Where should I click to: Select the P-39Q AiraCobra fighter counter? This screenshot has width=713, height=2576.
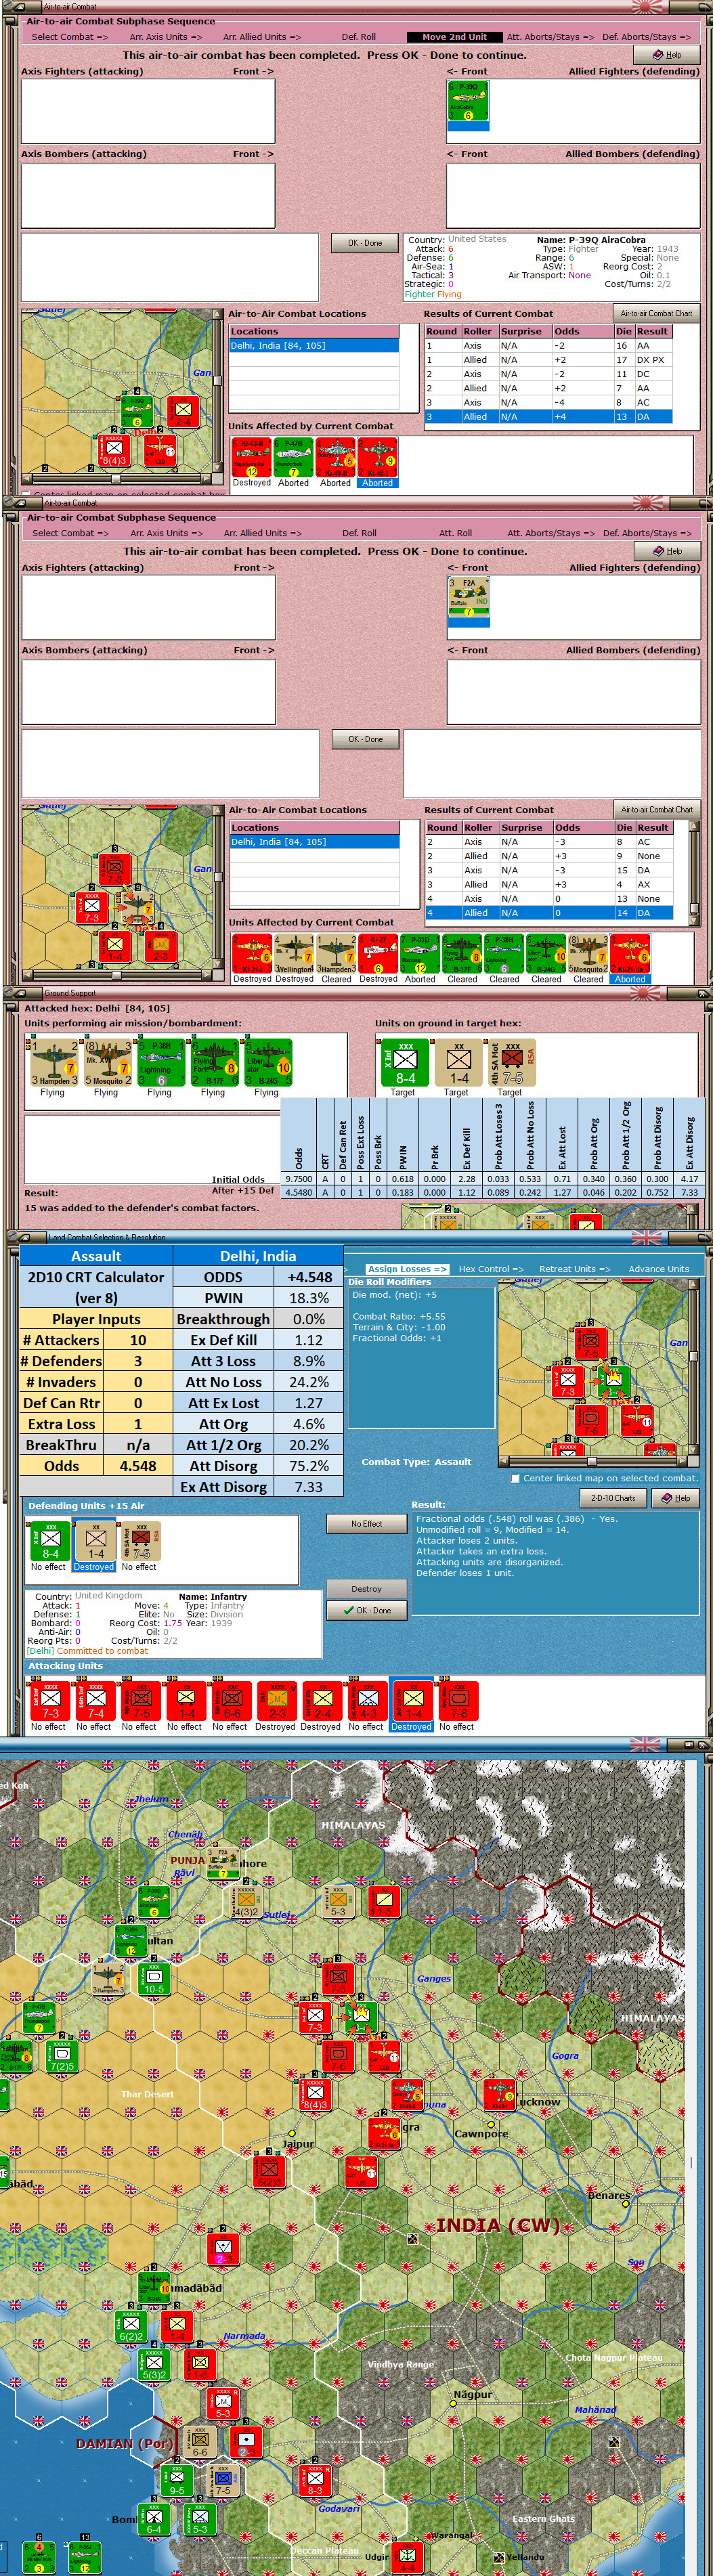pos(467,101)
